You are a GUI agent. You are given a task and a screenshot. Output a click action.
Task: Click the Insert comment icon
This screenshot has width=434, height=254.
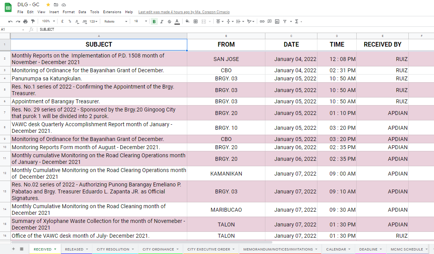coord(269,21)
